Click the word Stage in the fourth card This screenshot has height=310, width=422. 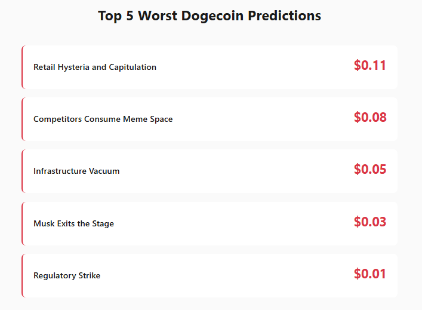pyautogui.click(x=103, y=224)
